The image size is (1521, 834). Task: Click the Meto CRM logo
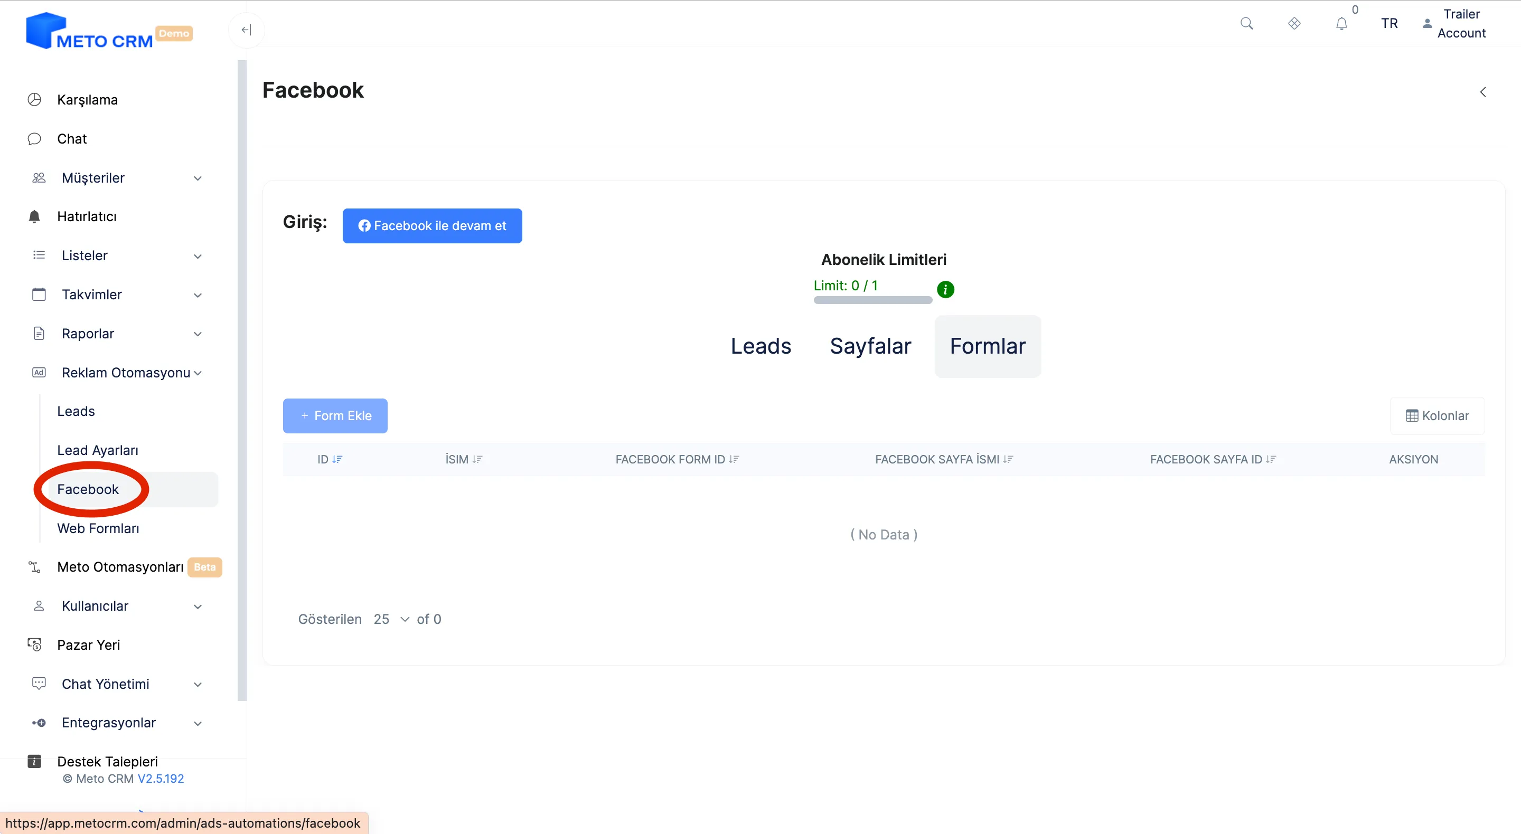click(x=89, y=31)
